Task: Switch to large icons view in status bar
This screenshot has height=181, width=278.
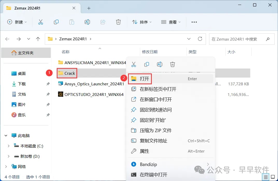Action: tap(273, 177)
